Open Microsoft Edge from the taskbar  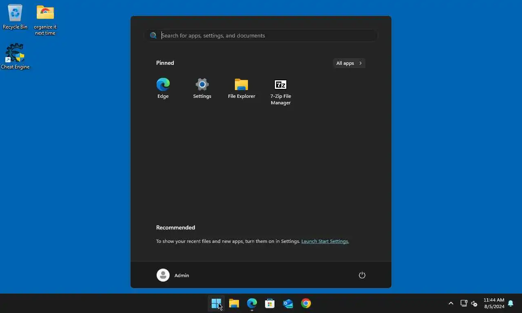click(x=252, y=303)
